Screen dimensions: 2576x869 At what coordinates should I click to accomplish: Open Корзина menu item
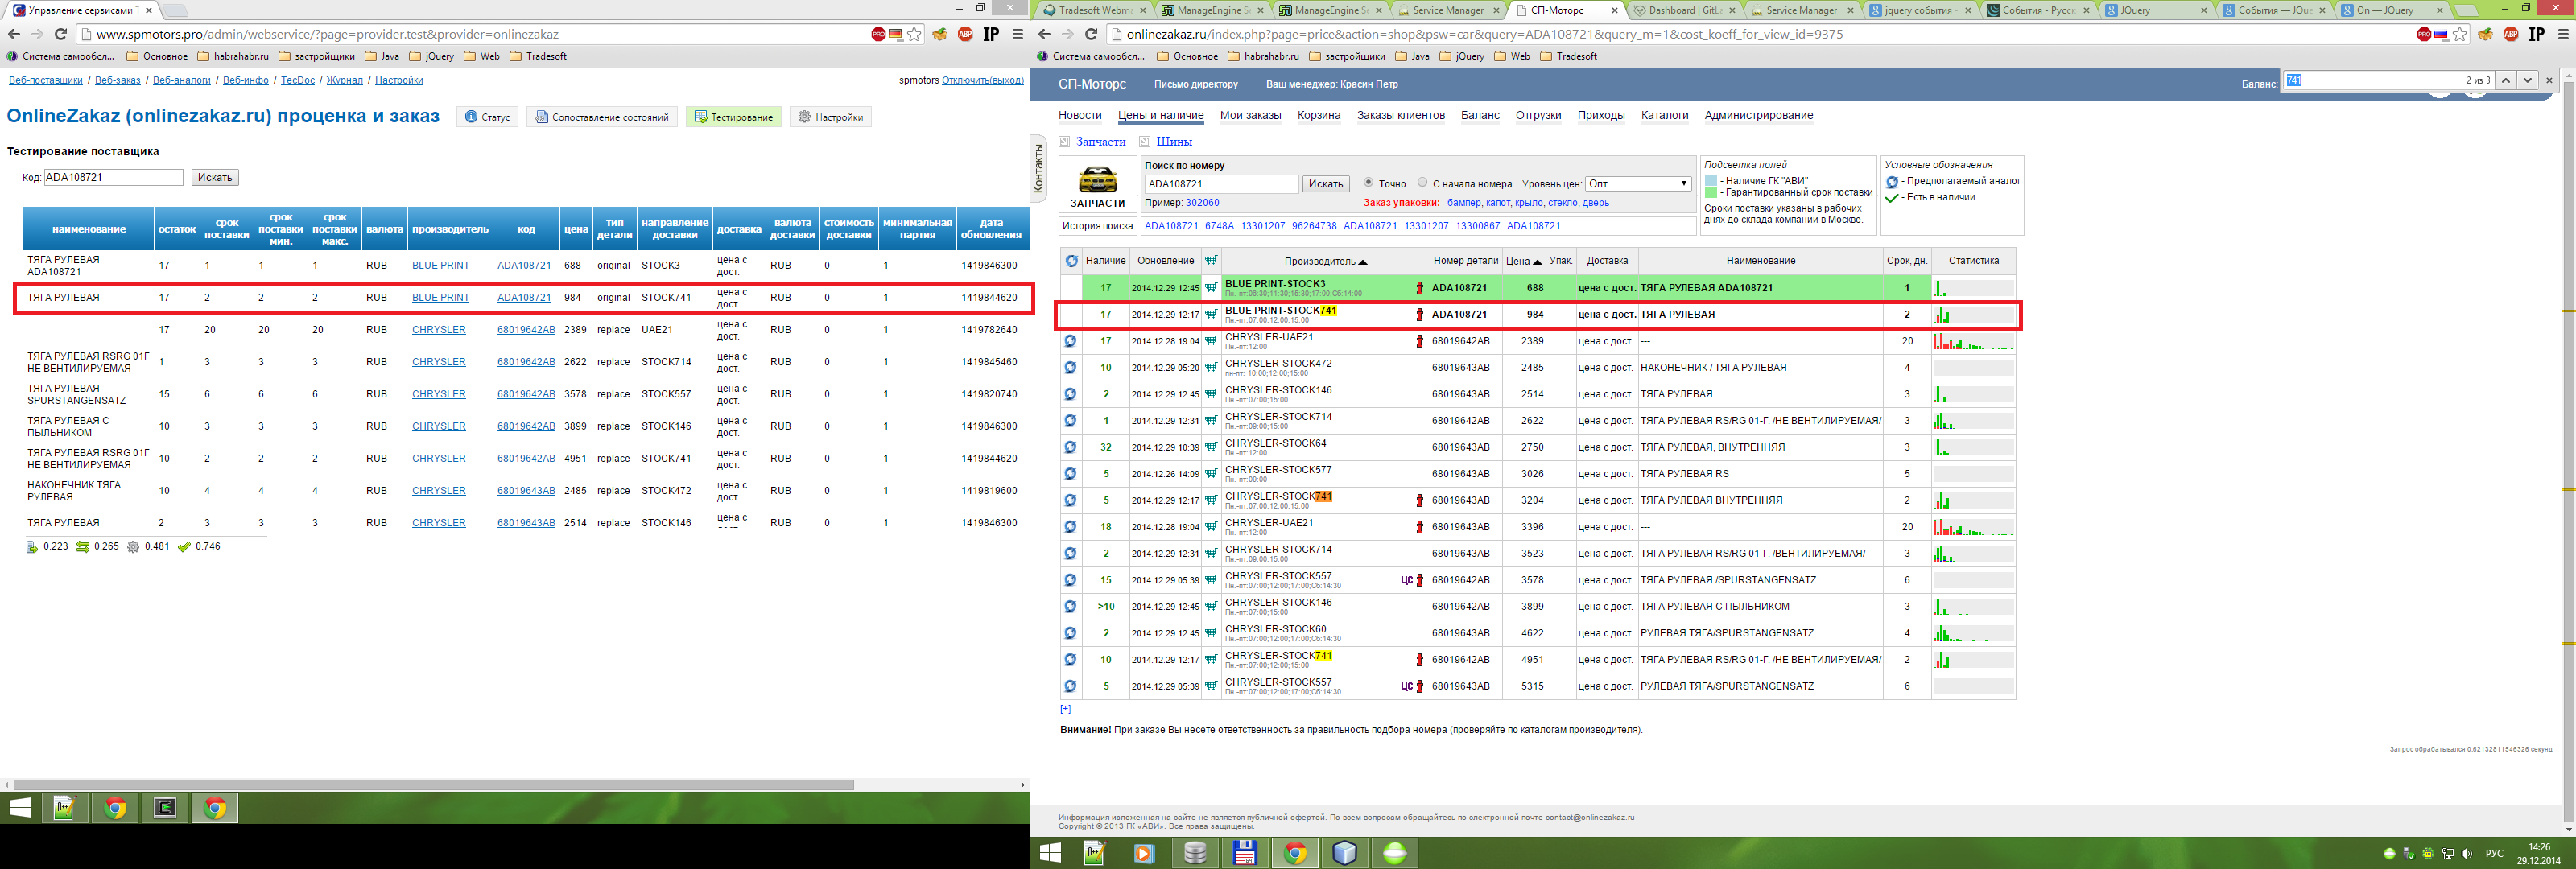1319,115
